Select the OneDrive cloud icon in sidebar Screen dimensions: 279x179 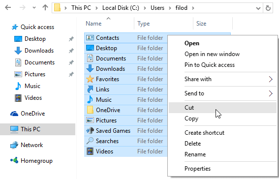click(x=14, y=114)
